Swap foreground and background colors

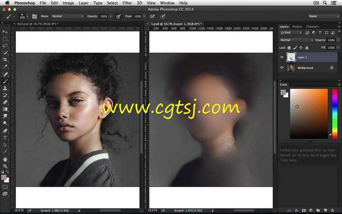(7, 172)
